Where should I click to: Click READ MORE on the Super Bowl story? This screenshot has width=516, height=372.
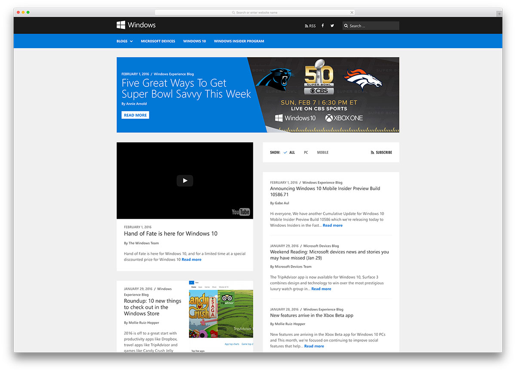135,115
